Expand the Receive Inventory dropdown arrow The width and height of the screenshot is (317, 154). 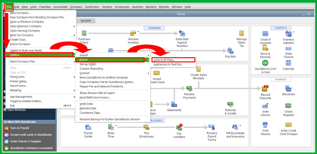pos(138,31)
